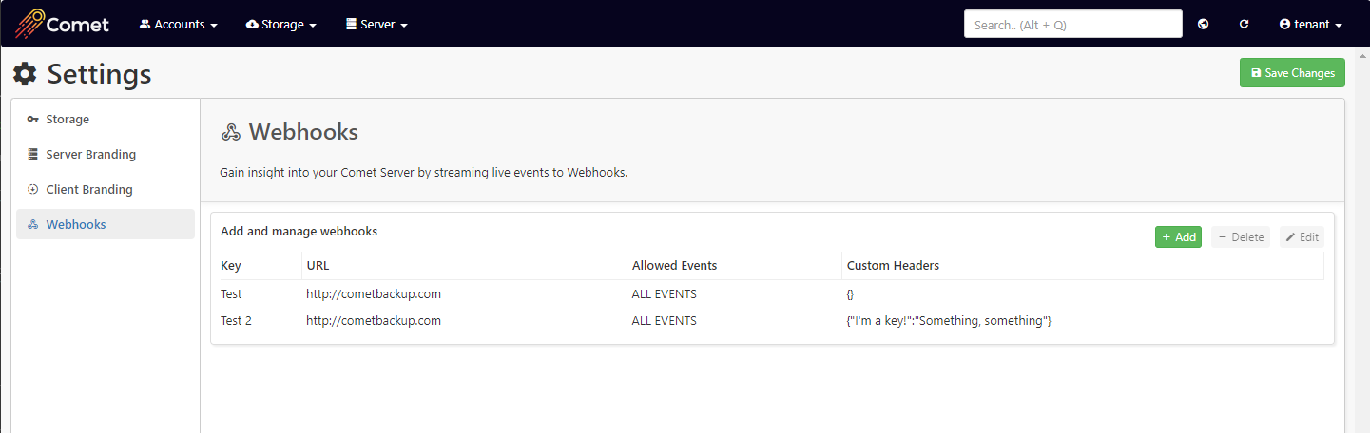Select Client Branding in the sidebar
1370x433 pixels.
[89, 190]
